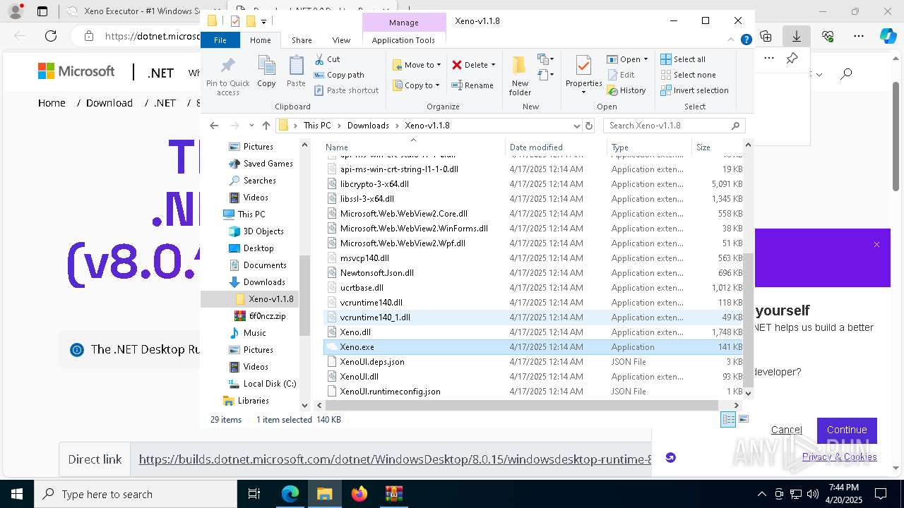Image resolution: width=904 pixels, height=508 pixels.
Task: Open Privacy & Cookies link
Action: coord(839,456)
